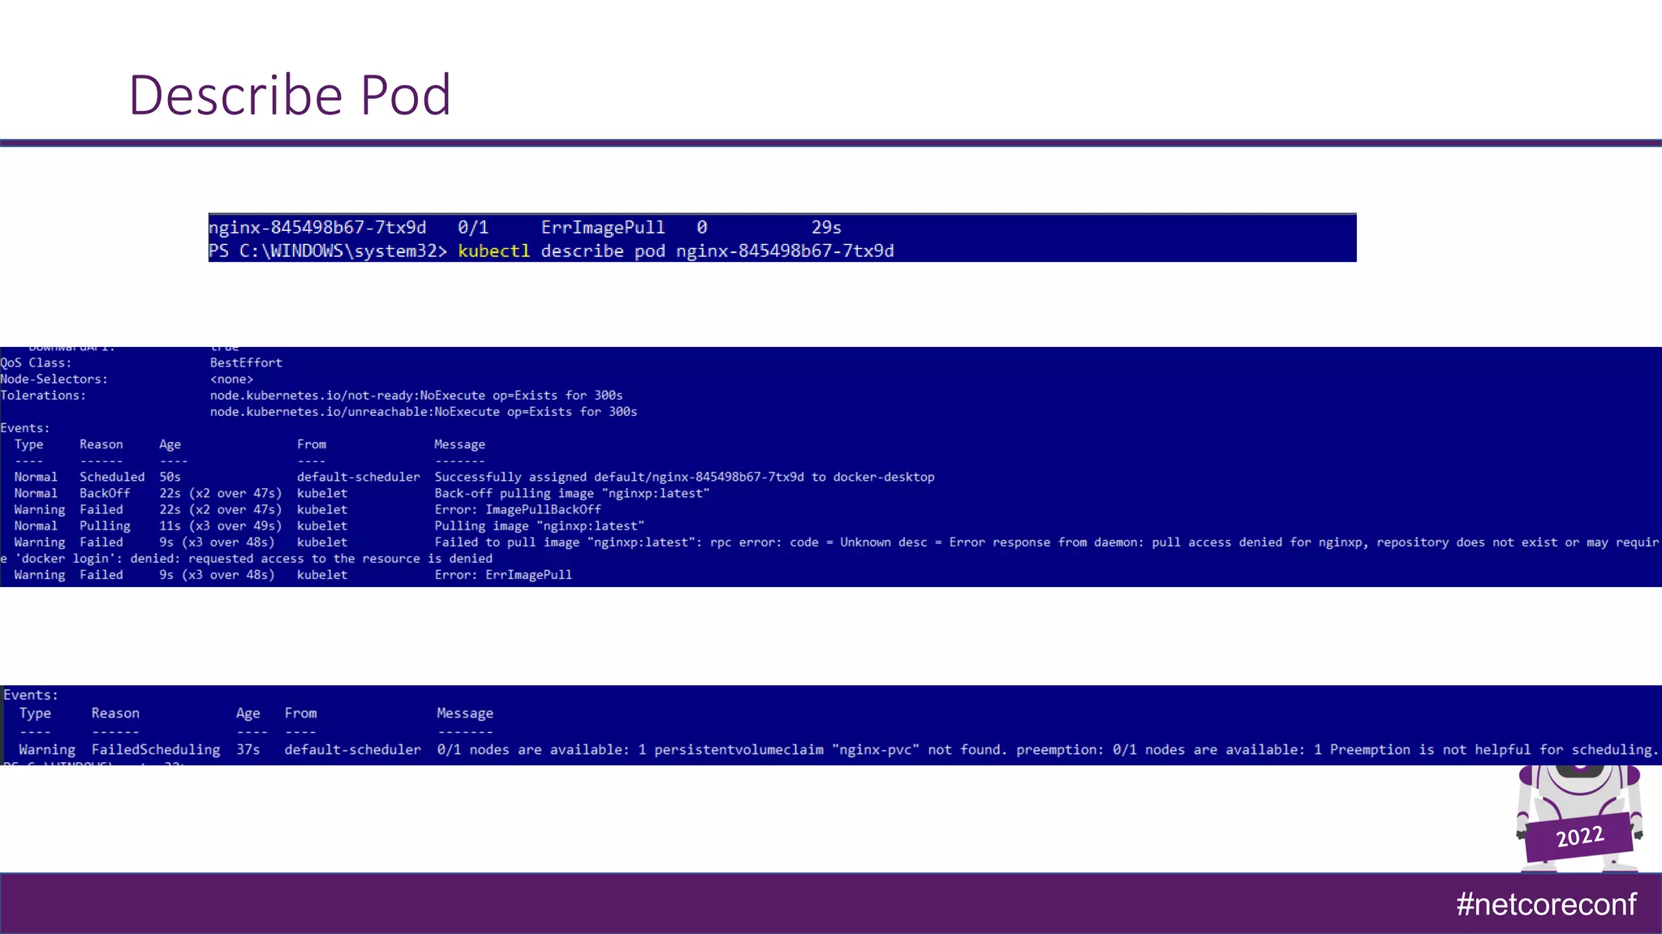Click the 'BestEffort' value

[x=246, y=363]
